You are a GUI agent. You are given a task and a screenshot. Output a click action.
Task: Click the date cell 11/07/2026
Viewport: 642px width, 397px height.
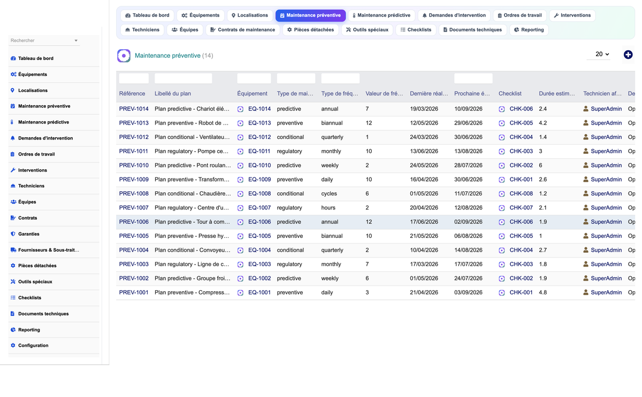click(469, 193)
